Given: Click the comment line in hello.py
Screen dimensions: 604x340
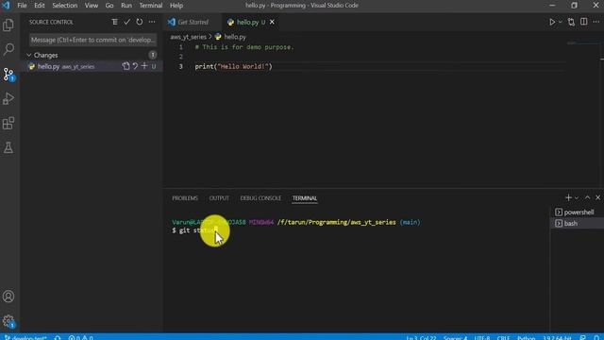Looking at the screenshot, I should pos(244,47).
